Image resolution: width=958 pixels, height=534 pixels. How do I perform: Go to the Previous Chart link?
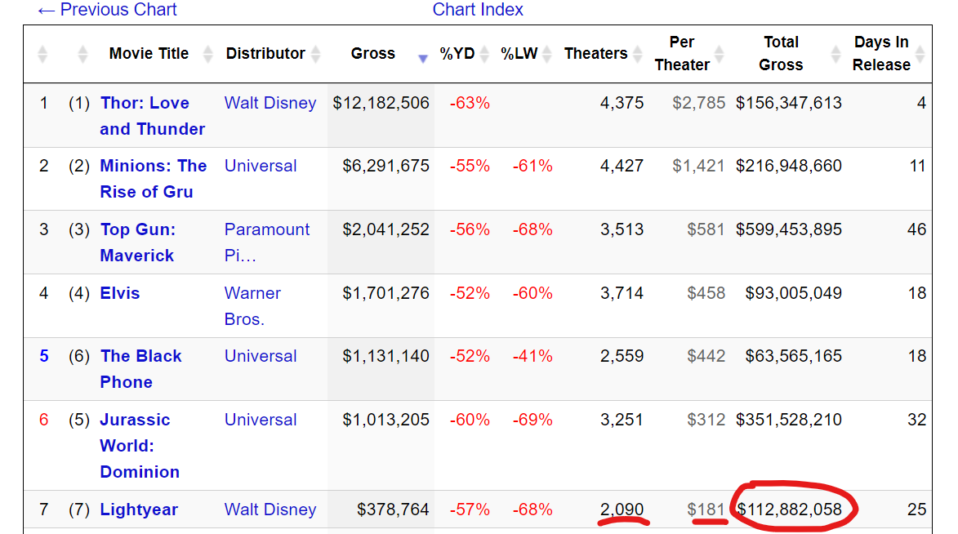(107, 10)
